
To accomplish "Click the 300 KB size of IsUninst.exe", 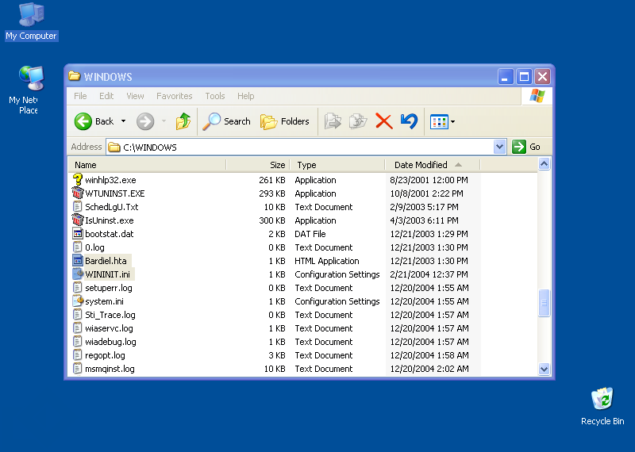I will click(x=271, y=220).
